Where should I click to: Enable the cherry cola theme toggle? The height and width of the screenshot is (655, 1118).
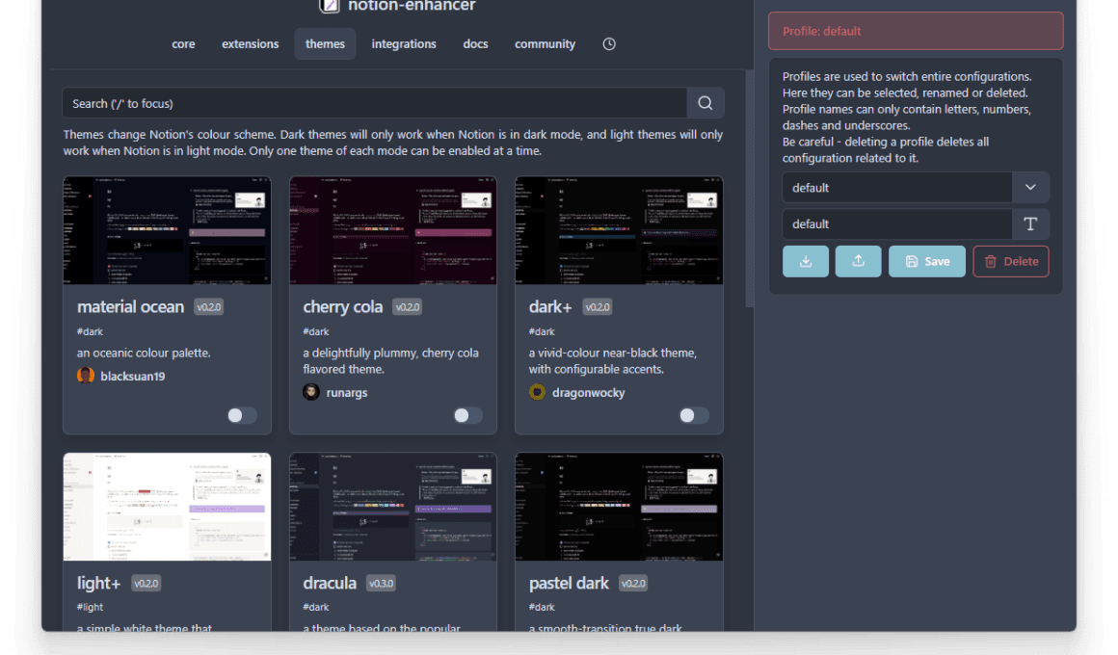coord(467,415)
